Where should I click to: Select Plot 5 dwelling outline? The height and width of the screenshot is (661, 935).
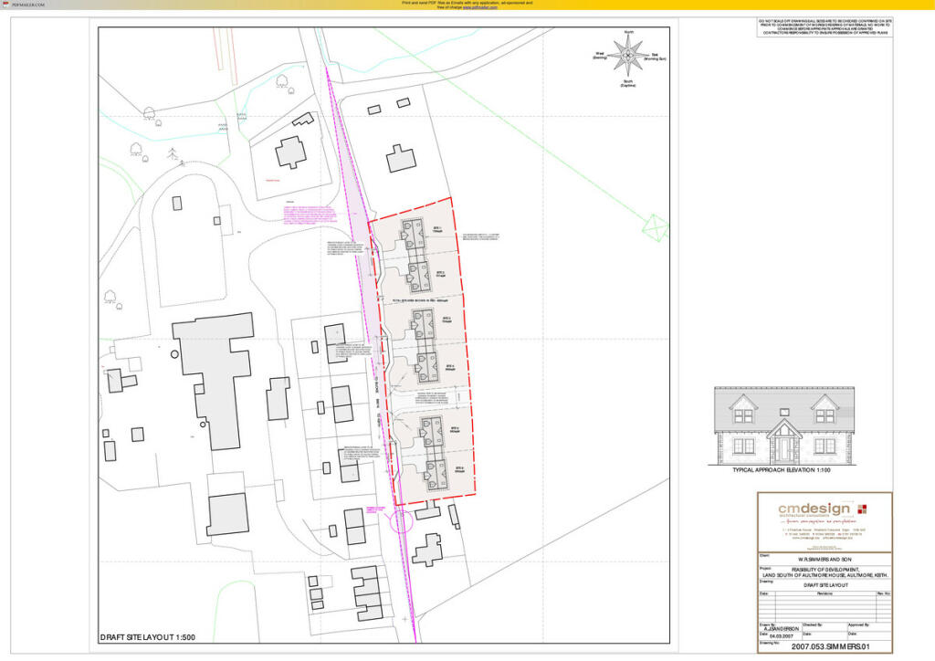(432, 432)
